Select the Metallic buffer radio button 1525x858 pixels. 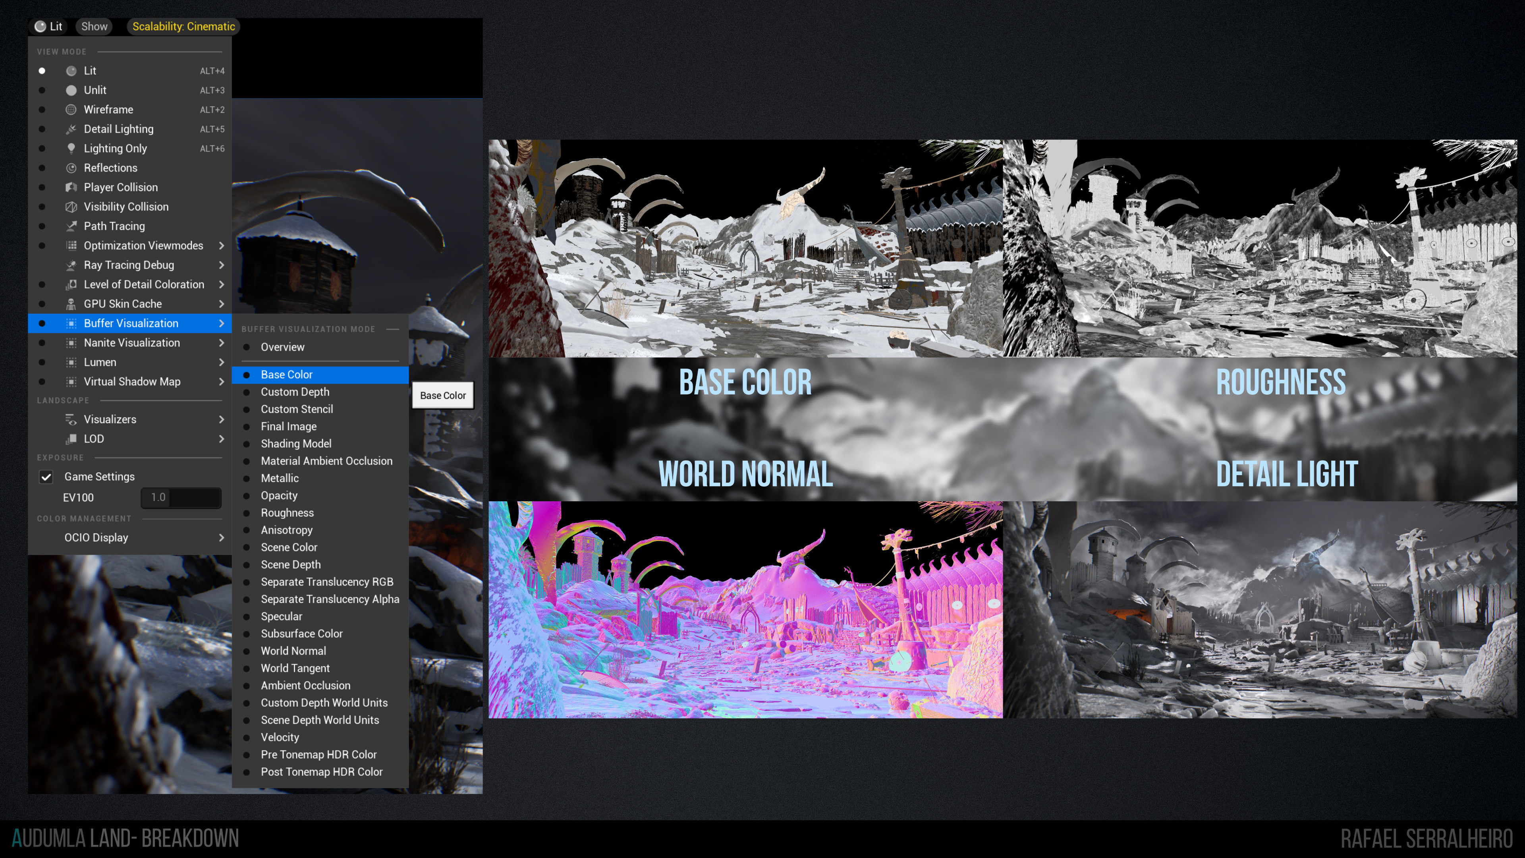(247, 478)
